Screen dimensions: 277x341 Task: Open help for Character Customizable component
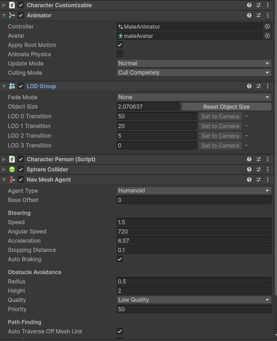click(x=249, y=5)
